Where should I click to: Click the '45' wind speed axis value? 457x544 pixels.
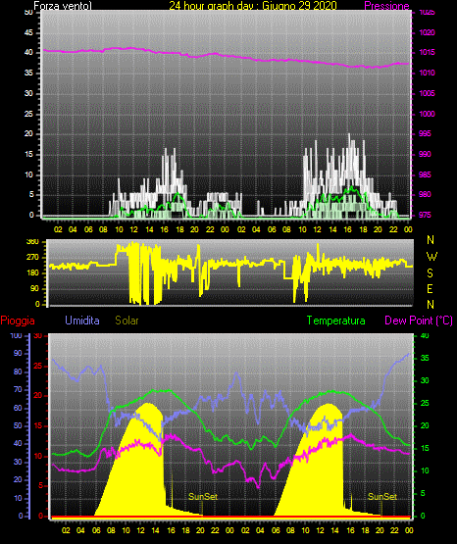pyautogui.click(x=28, y=32)
